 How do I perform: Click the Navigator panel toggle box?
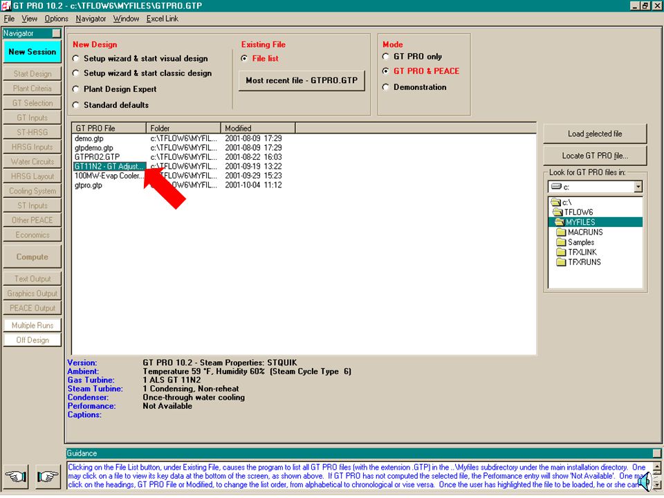click(56, 33)
